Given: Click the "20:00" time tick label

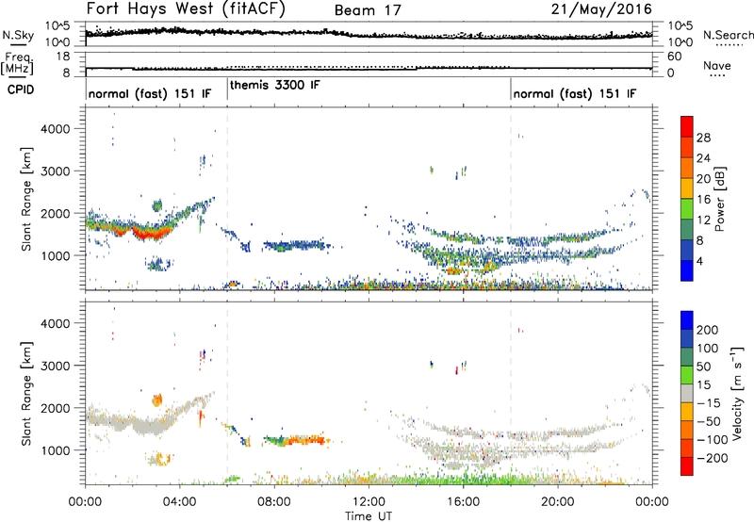Looking at the screenshot, I should click(x=558, y=502).
